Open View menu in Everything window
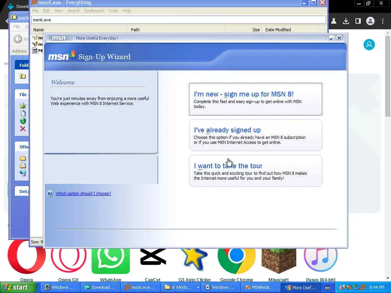 coord(58,11)
